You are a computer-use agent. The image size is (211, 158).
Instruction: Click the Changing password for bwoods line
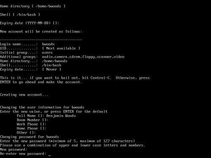30,137
